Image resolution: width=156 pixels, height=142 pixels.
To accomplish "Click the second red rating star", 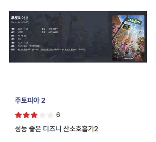I will click(x=26, y=115).
